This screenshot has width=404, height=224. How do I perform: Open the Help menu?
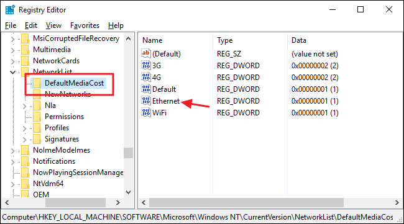(x=116, y=25)
